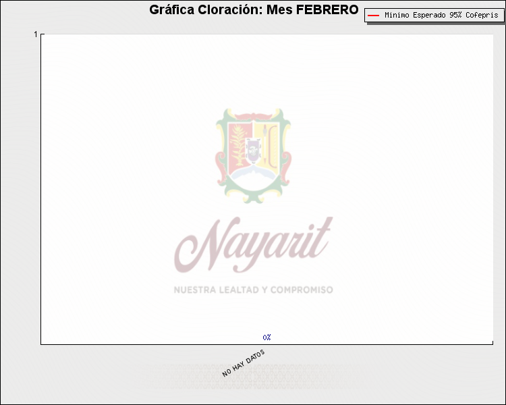Click the Nayarit coat of arms emblem
The height and width of the screenshot is (405, 506).
253,155
